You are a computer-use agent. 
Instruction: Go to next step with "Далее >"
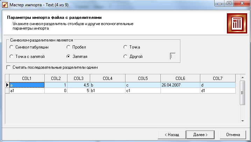pos(200,135)
